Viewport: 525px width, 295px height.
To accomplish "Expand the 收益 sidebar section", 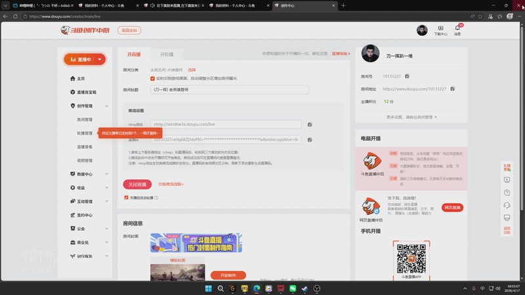I will (x=106, y=188).
